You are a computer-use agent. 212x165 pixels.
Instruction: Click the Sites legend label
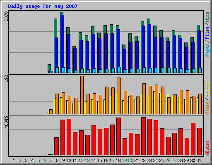[x=207, y=108]
